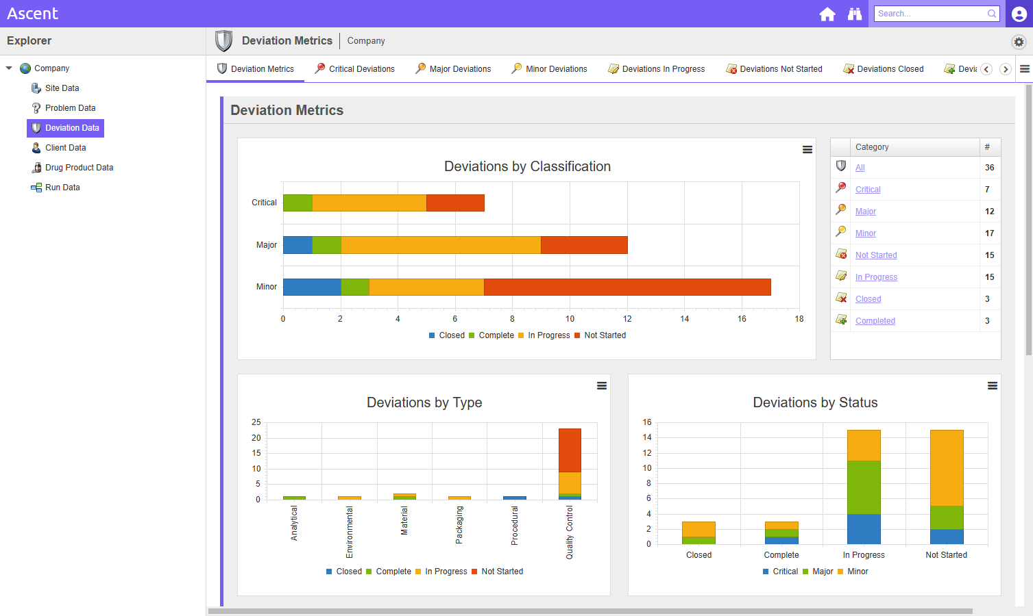The image size is (1033, 616).
Task: Go to the Home icon in header
Action: click(x=827, y=14)
